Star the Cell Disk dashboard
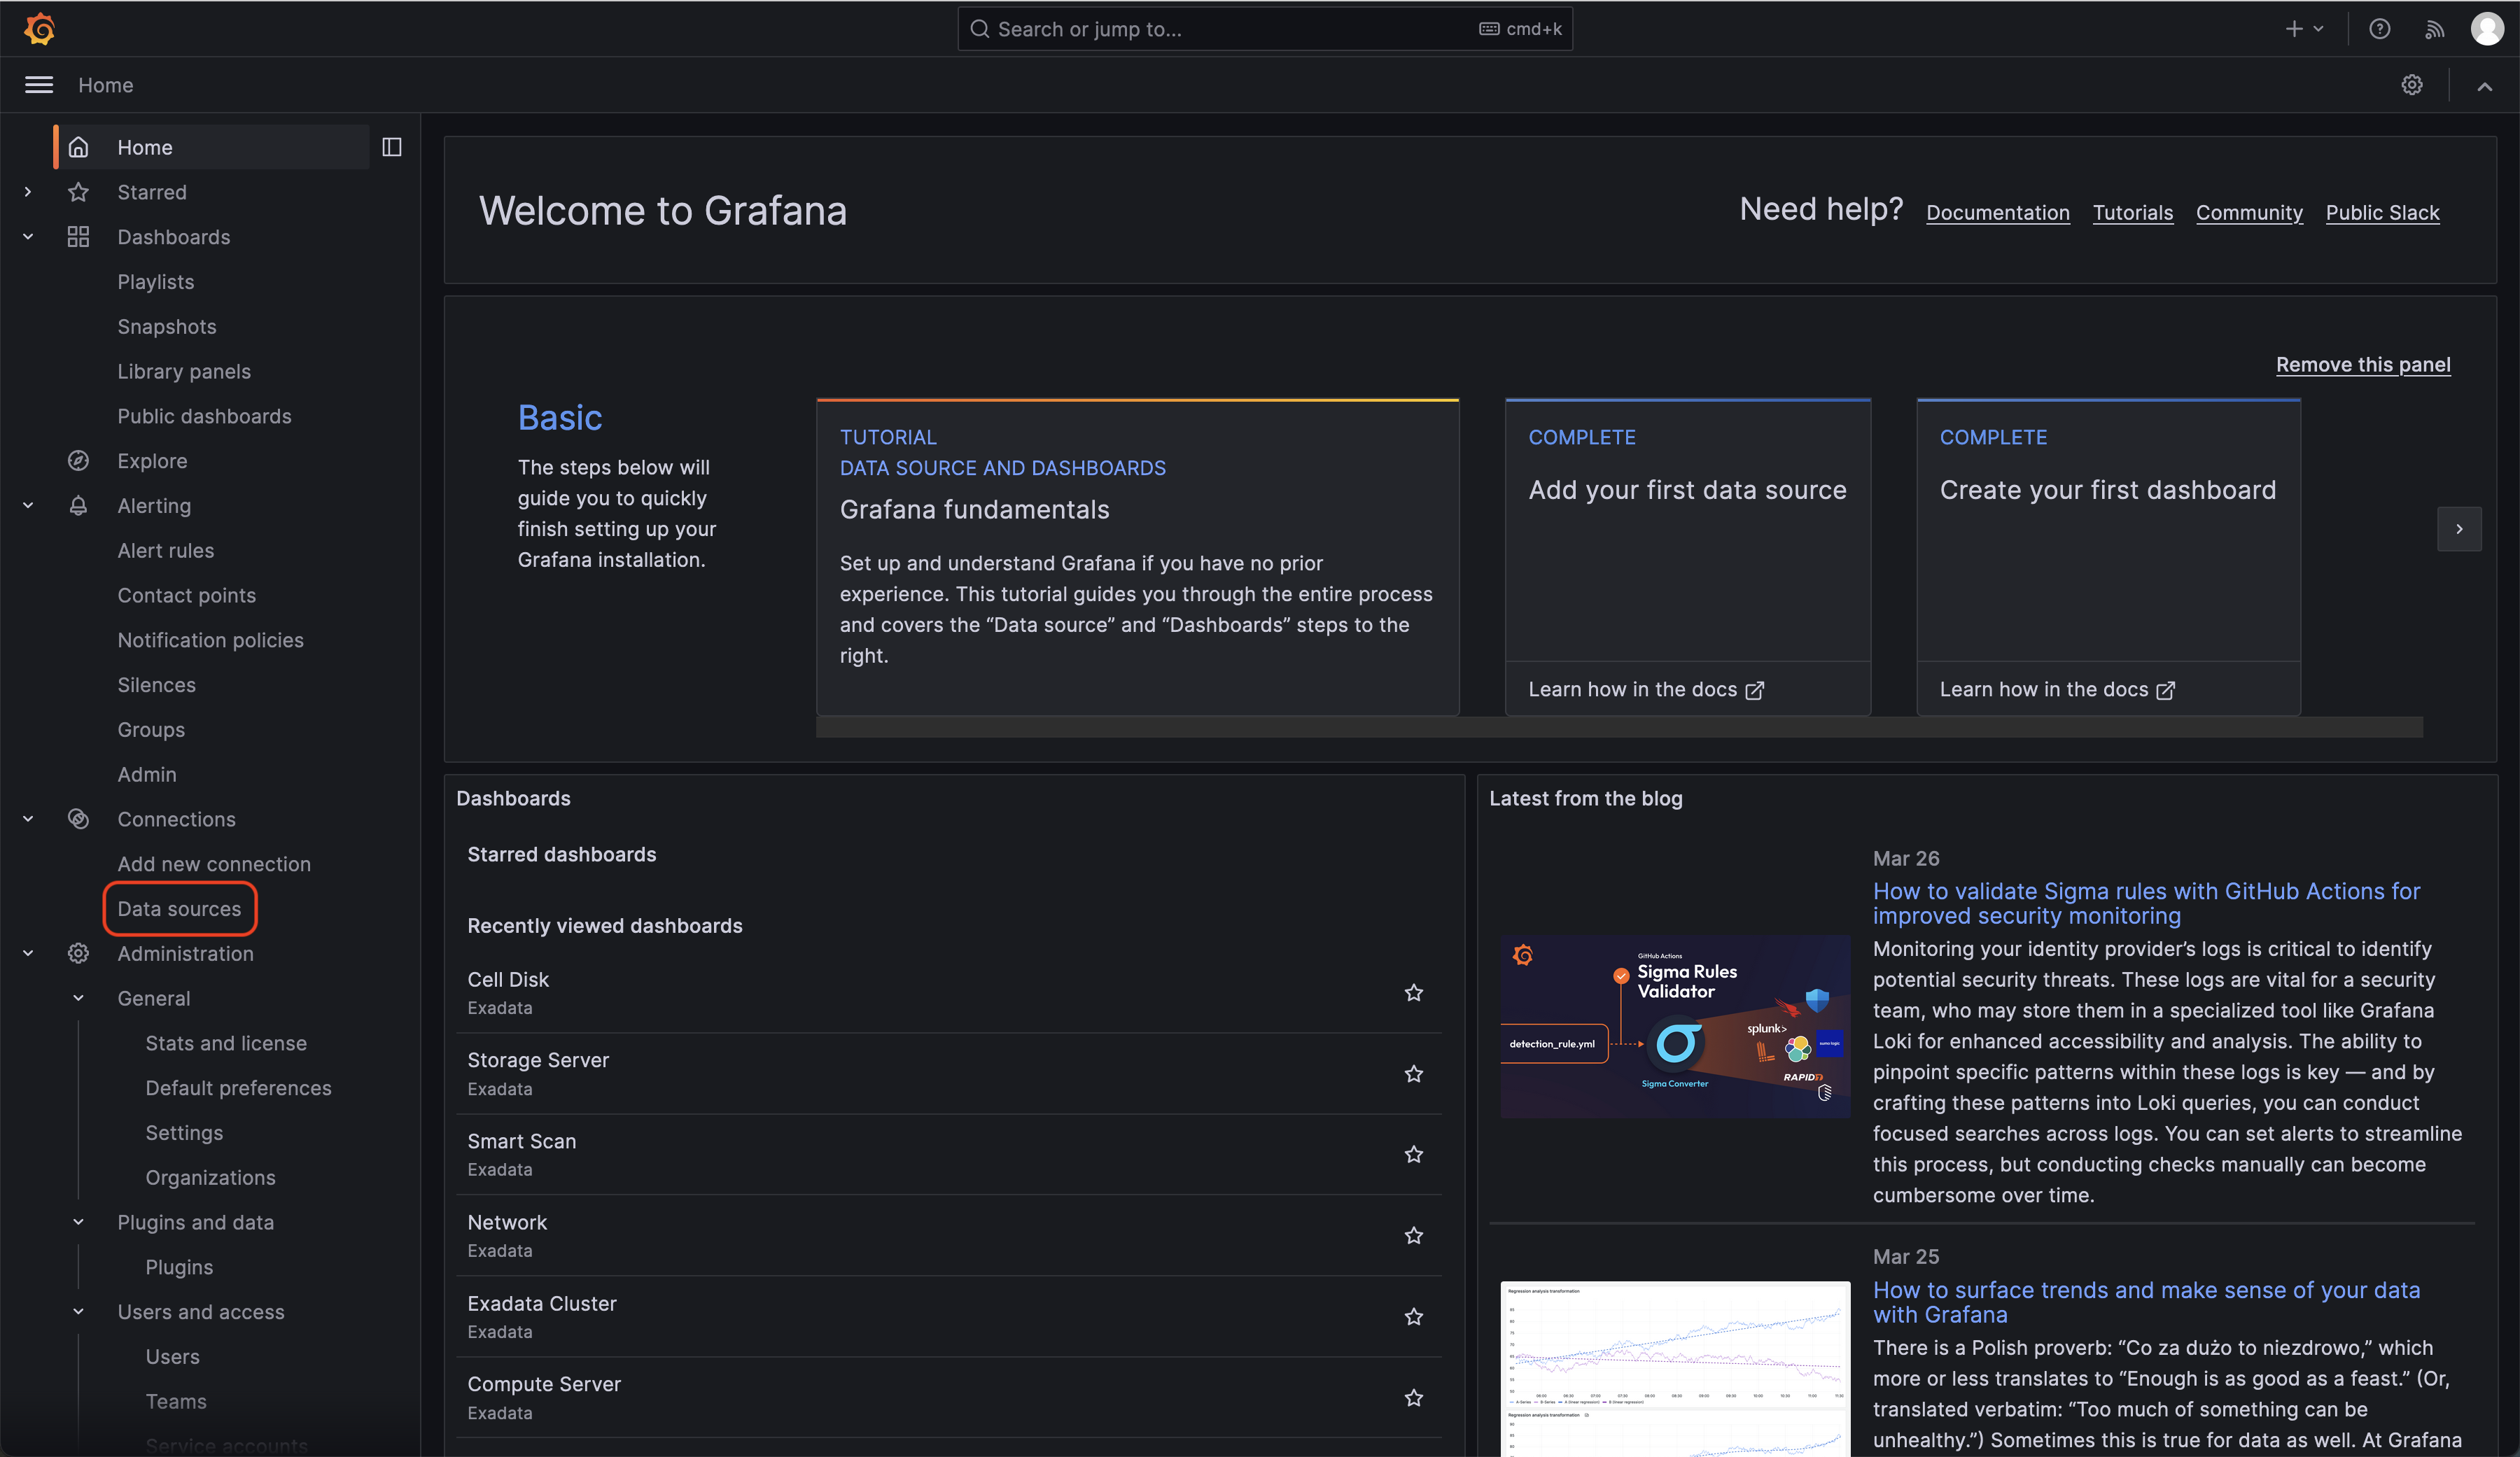 click(x=1413, y=992)
